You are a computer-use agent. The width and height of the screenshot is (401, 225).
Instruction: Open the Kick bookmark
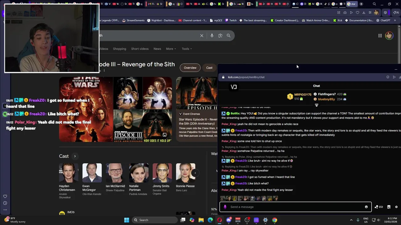(338, 21)
